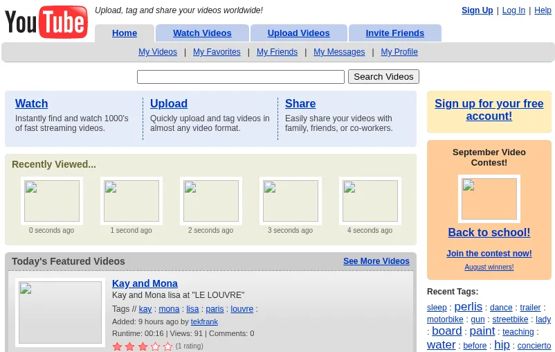The width and height of the screenshot is (555, 352).
Task: Click the gun recent tag
Action: coord(477,319)
